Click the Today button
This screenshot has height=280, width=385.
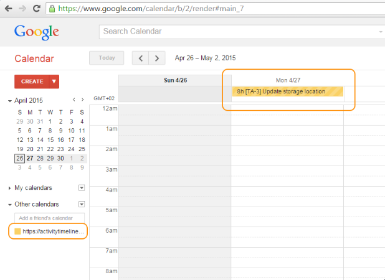pyautogui.click(x=107, y=58)
